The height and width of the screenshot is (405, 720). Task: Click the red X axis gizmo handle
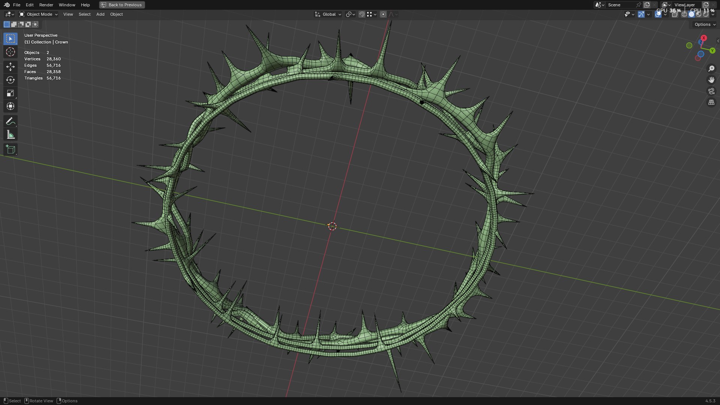tap(704, 38)
